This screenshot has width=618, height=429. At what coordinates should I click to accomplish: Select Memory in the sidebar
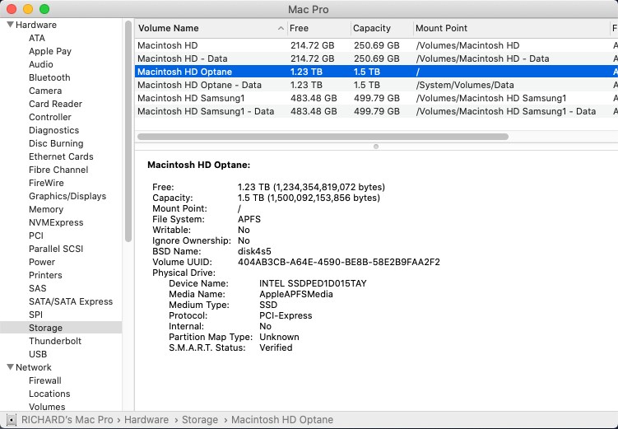[46, 209]
